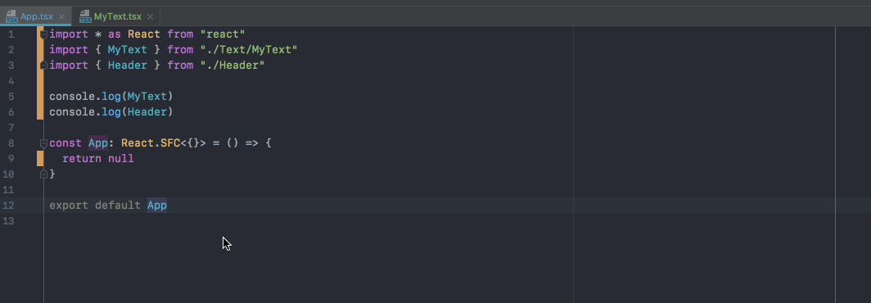Click the orange change marker beside line 9
This screenshot has height=303, width=871.
pyautogui.click(x=40, y=158)
